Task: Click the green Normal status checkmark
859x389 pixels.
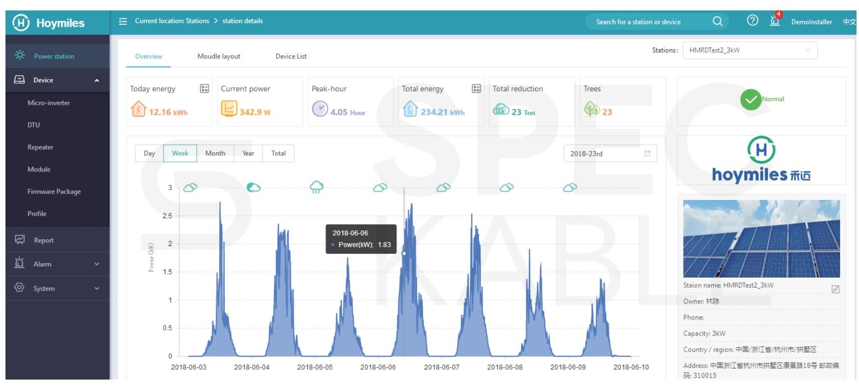Action: (751, 99)
